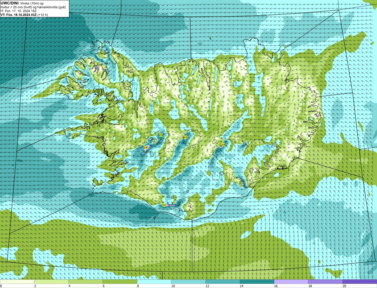Click the UWC/DINI title text
Image resolution: width=377 pixels, height=288 pixels.
pos(9,3)
